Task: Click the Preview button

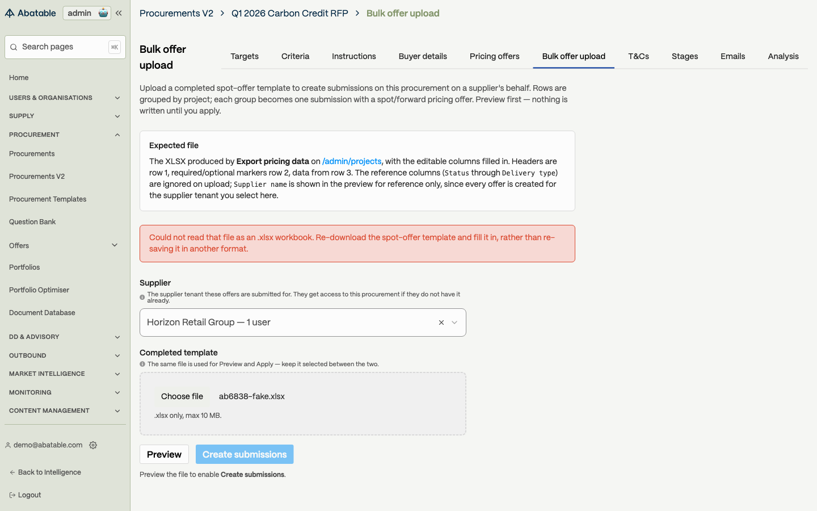Action: pyautogui.click(x=164, y=454)
